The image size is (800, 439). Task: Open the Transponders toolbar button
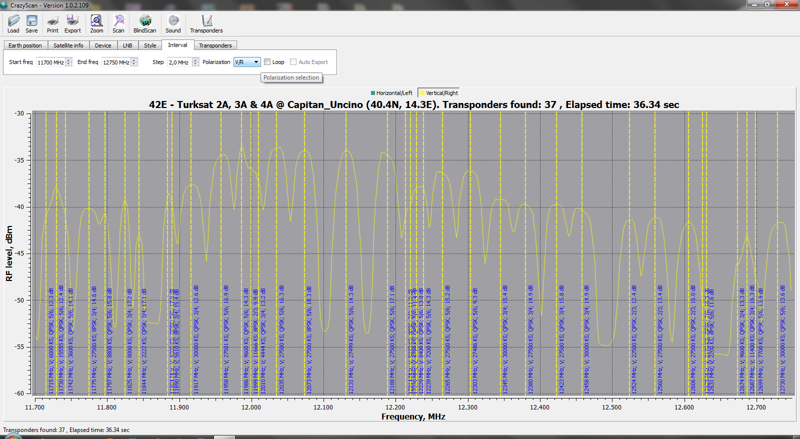(x=206, y=24)
